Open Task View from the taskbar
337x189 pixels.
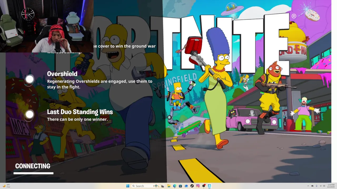(x=163, y=186)
